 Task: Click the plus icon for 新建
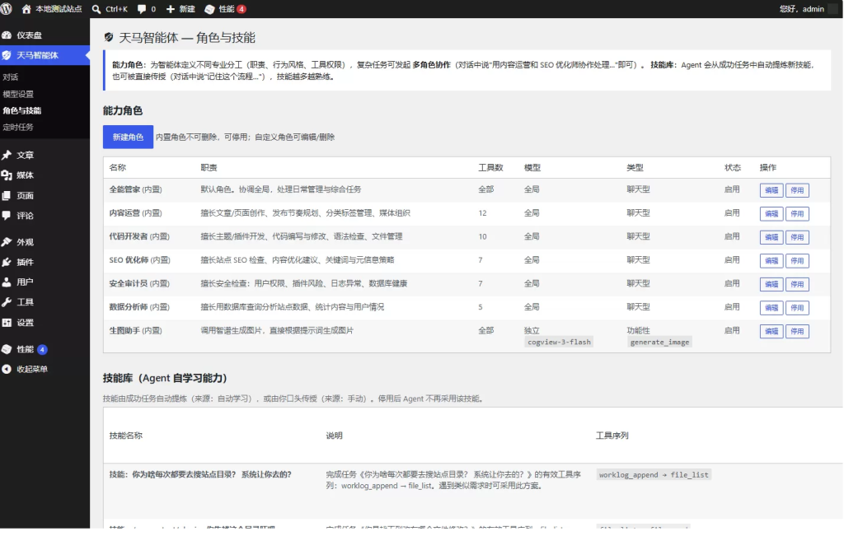[170, 8]
